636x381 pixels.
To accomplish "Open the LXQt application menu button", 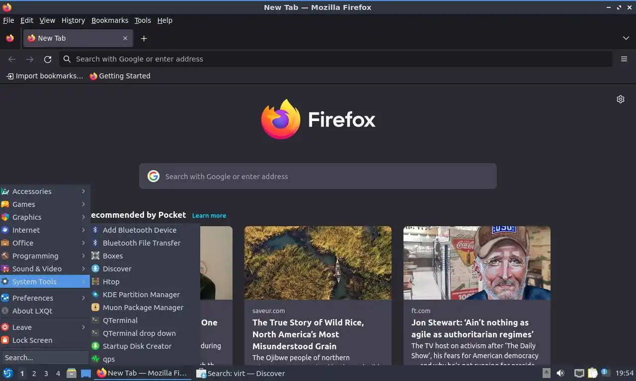I will pyautogui.click(x=7, y=373).
